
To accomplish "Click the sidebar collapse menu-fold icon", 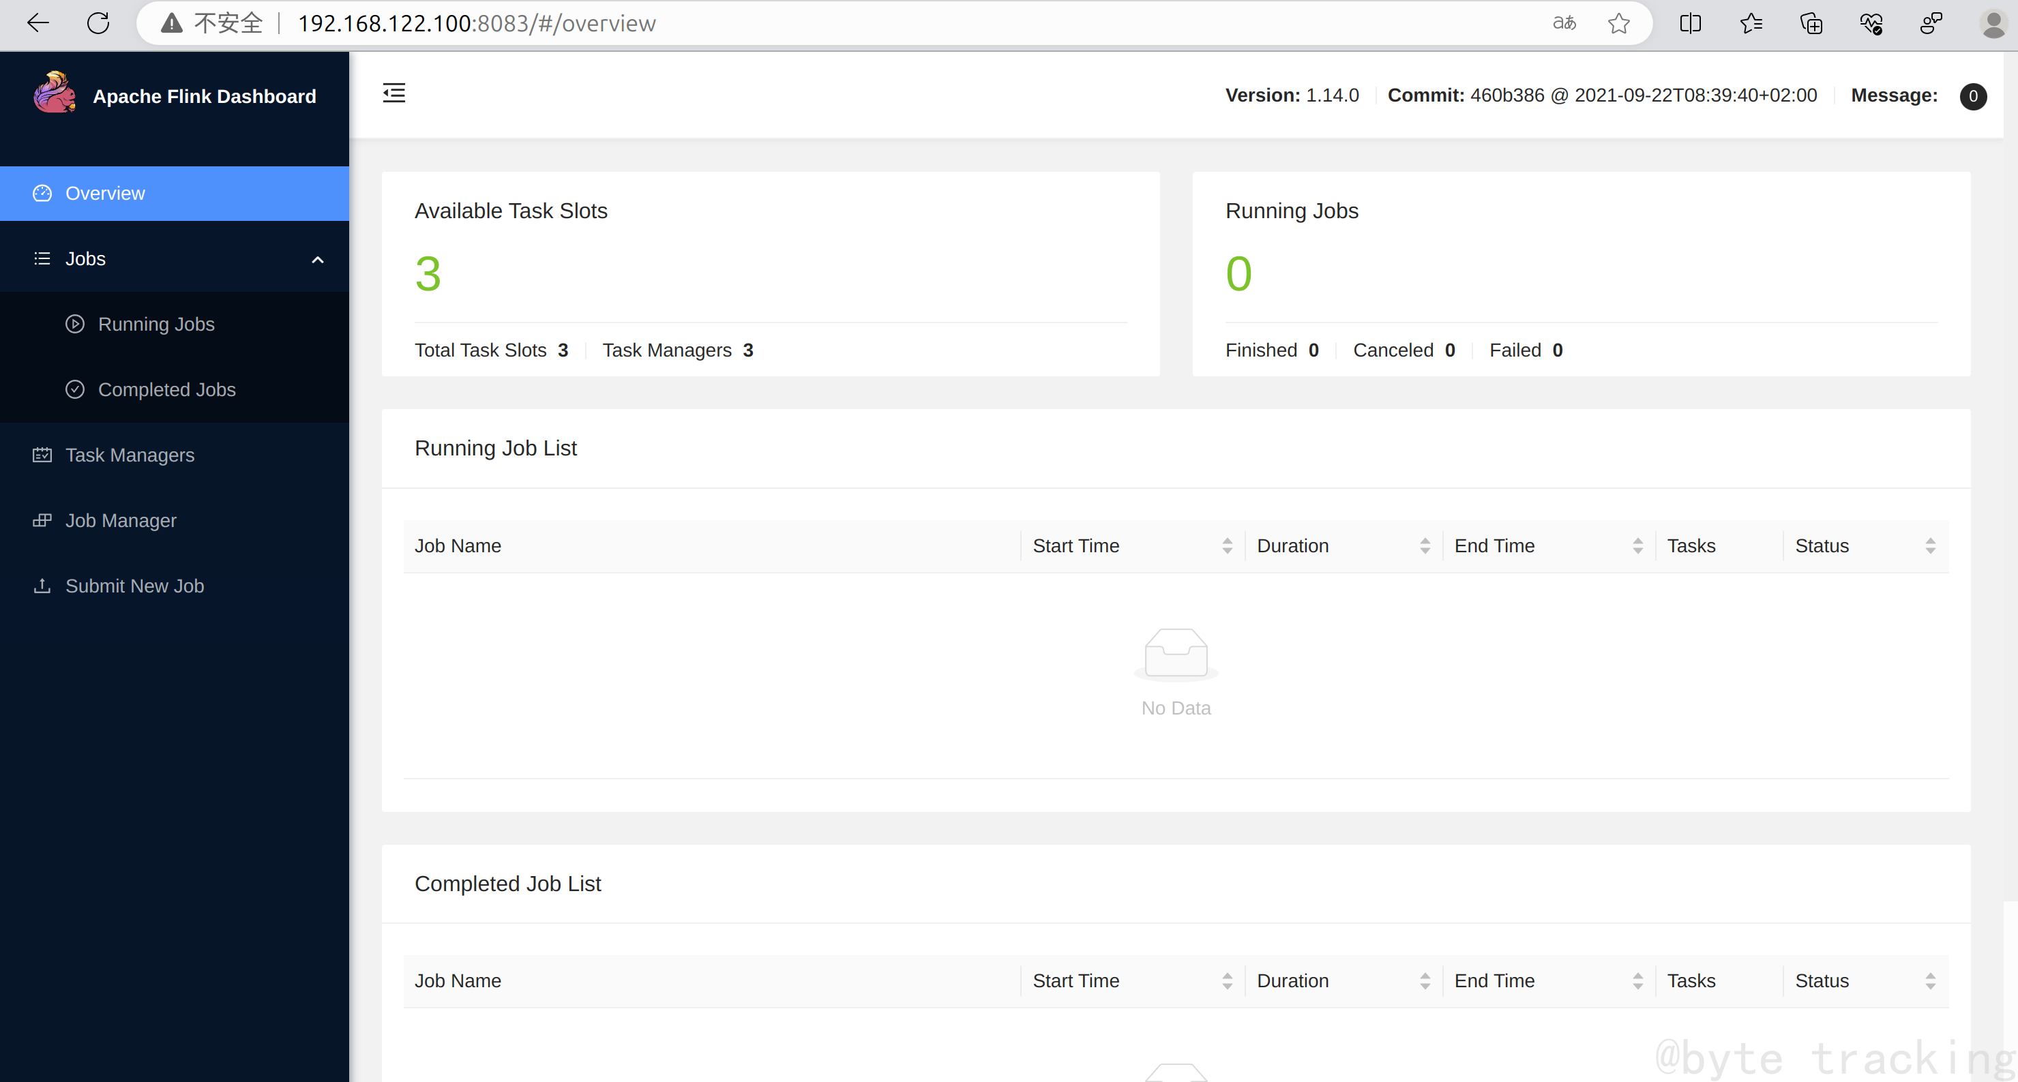I will [394, 93].
